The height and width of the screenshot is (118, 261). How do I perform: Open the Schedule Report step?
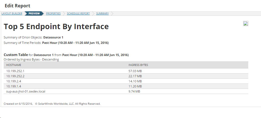pos(78,14)
